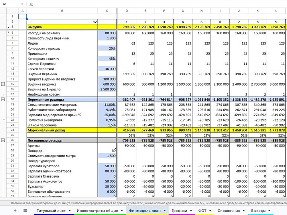The height and width of the screenshot is (215, 287).
Task: Open the Справочник sheet tab
Action: [229, 211]
